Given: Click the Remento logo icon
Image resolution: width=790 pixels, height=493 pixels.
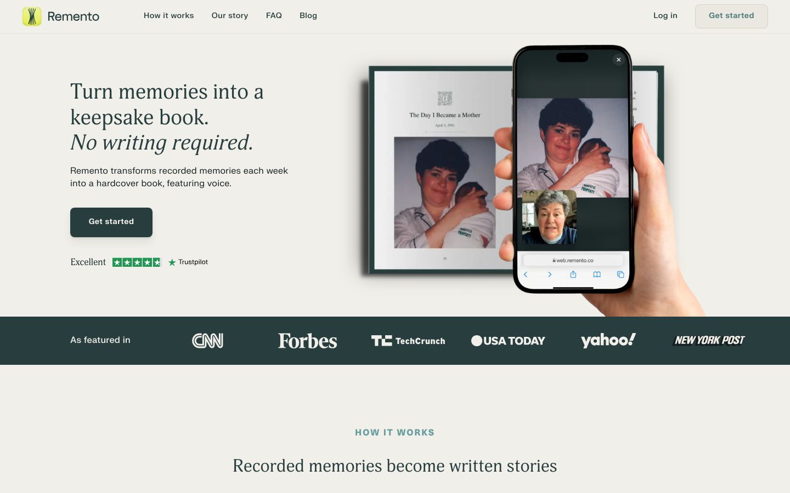Looking at the screenshot, I should pos(32,16).
